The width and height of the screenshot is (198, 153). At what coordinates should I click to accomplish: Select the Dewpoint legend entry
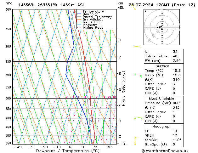click(x=91, y=14)
